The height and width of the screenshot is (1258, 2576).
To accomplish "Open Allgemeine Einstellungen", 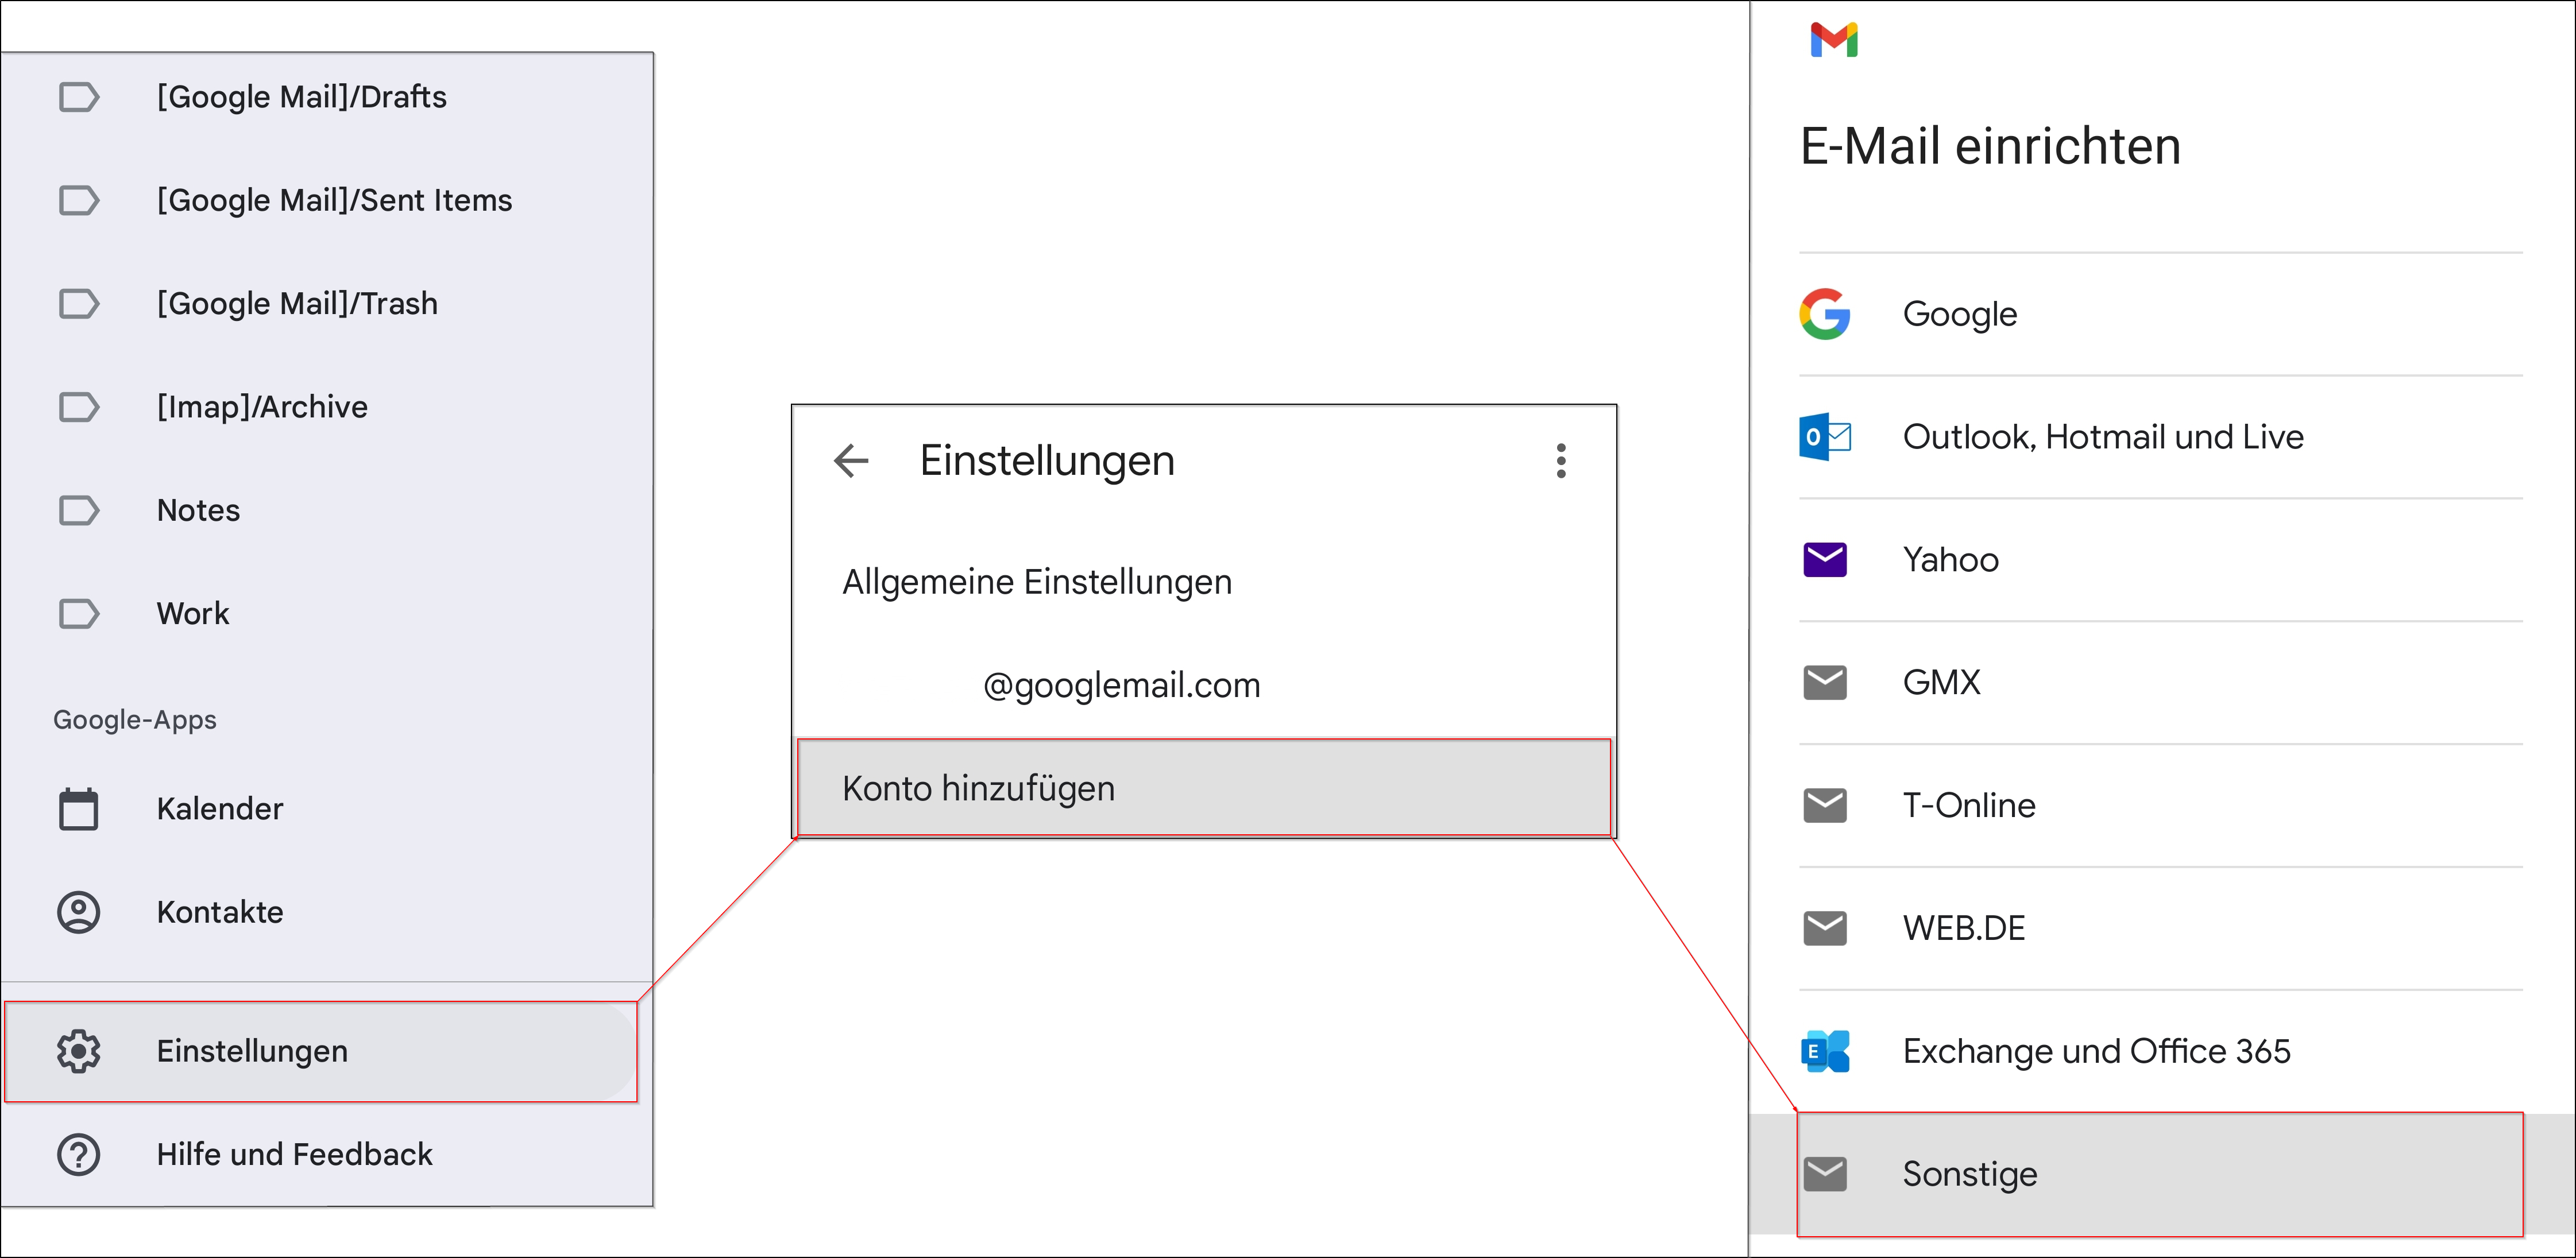I will click(x=1038, y=581).
